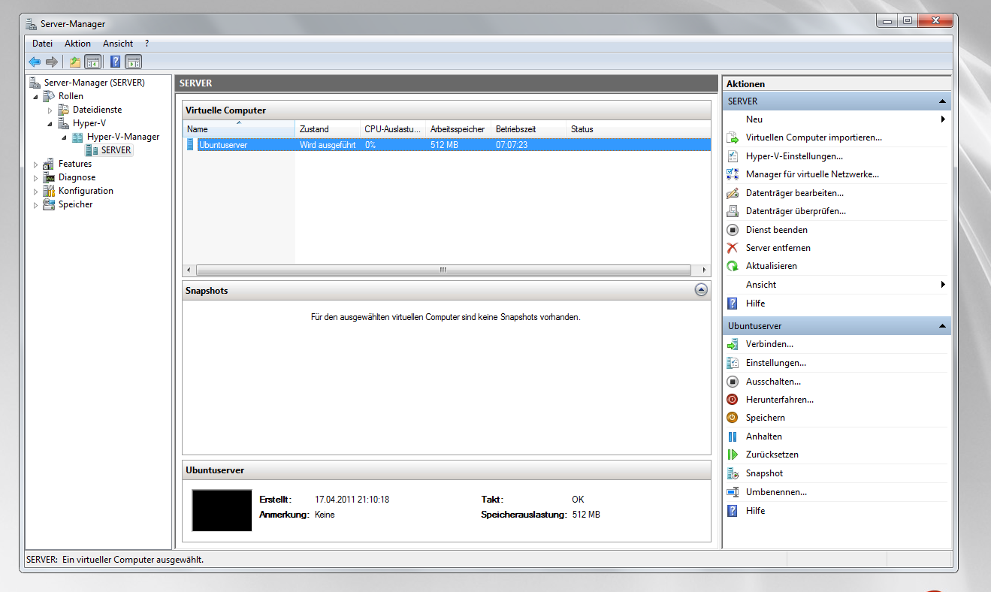Open the Ansicht menu in menu bar

click(x=118, y=44)
